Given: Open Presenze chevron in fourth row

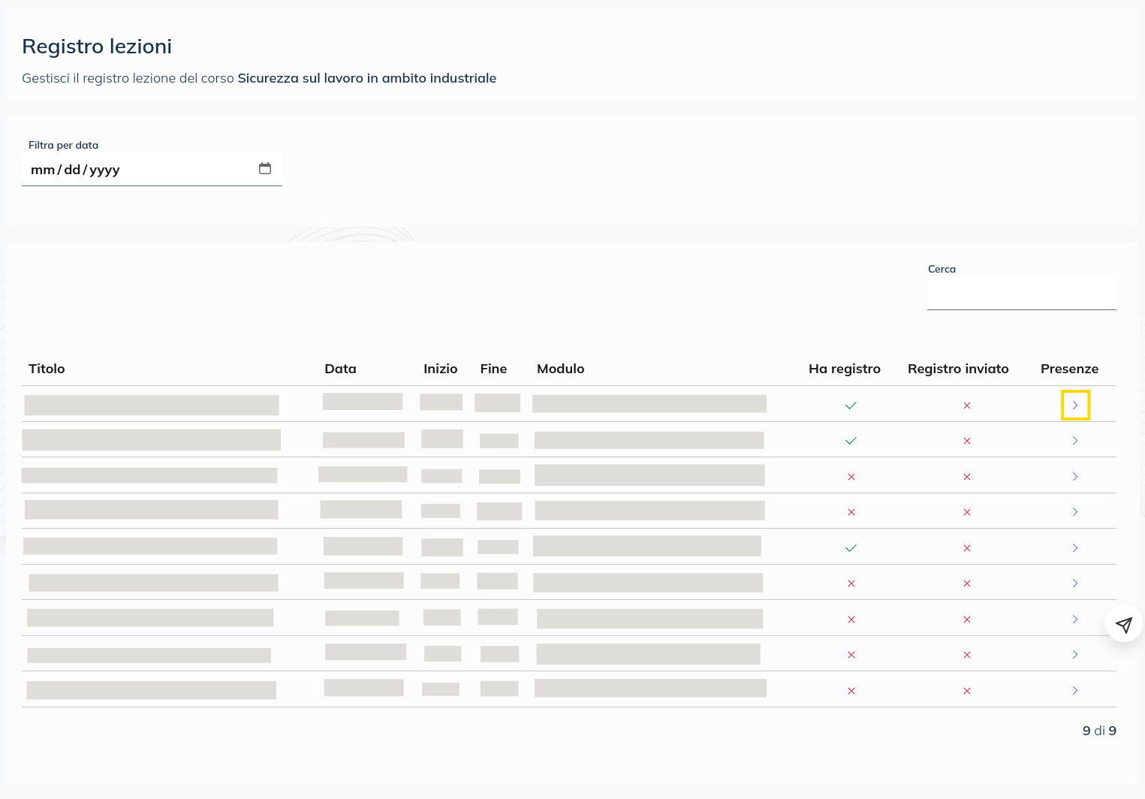Looking at the screenshot, I should click(x=1075, y=512).
